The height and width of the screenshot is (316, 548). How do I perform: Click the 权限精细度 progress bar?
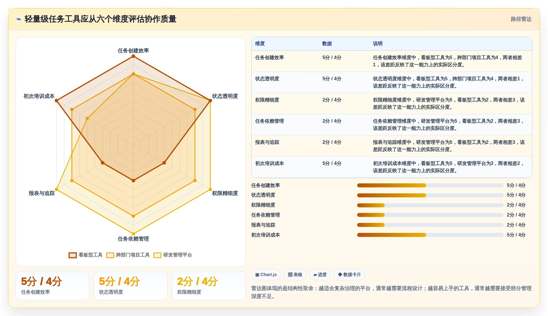point(430,205)
